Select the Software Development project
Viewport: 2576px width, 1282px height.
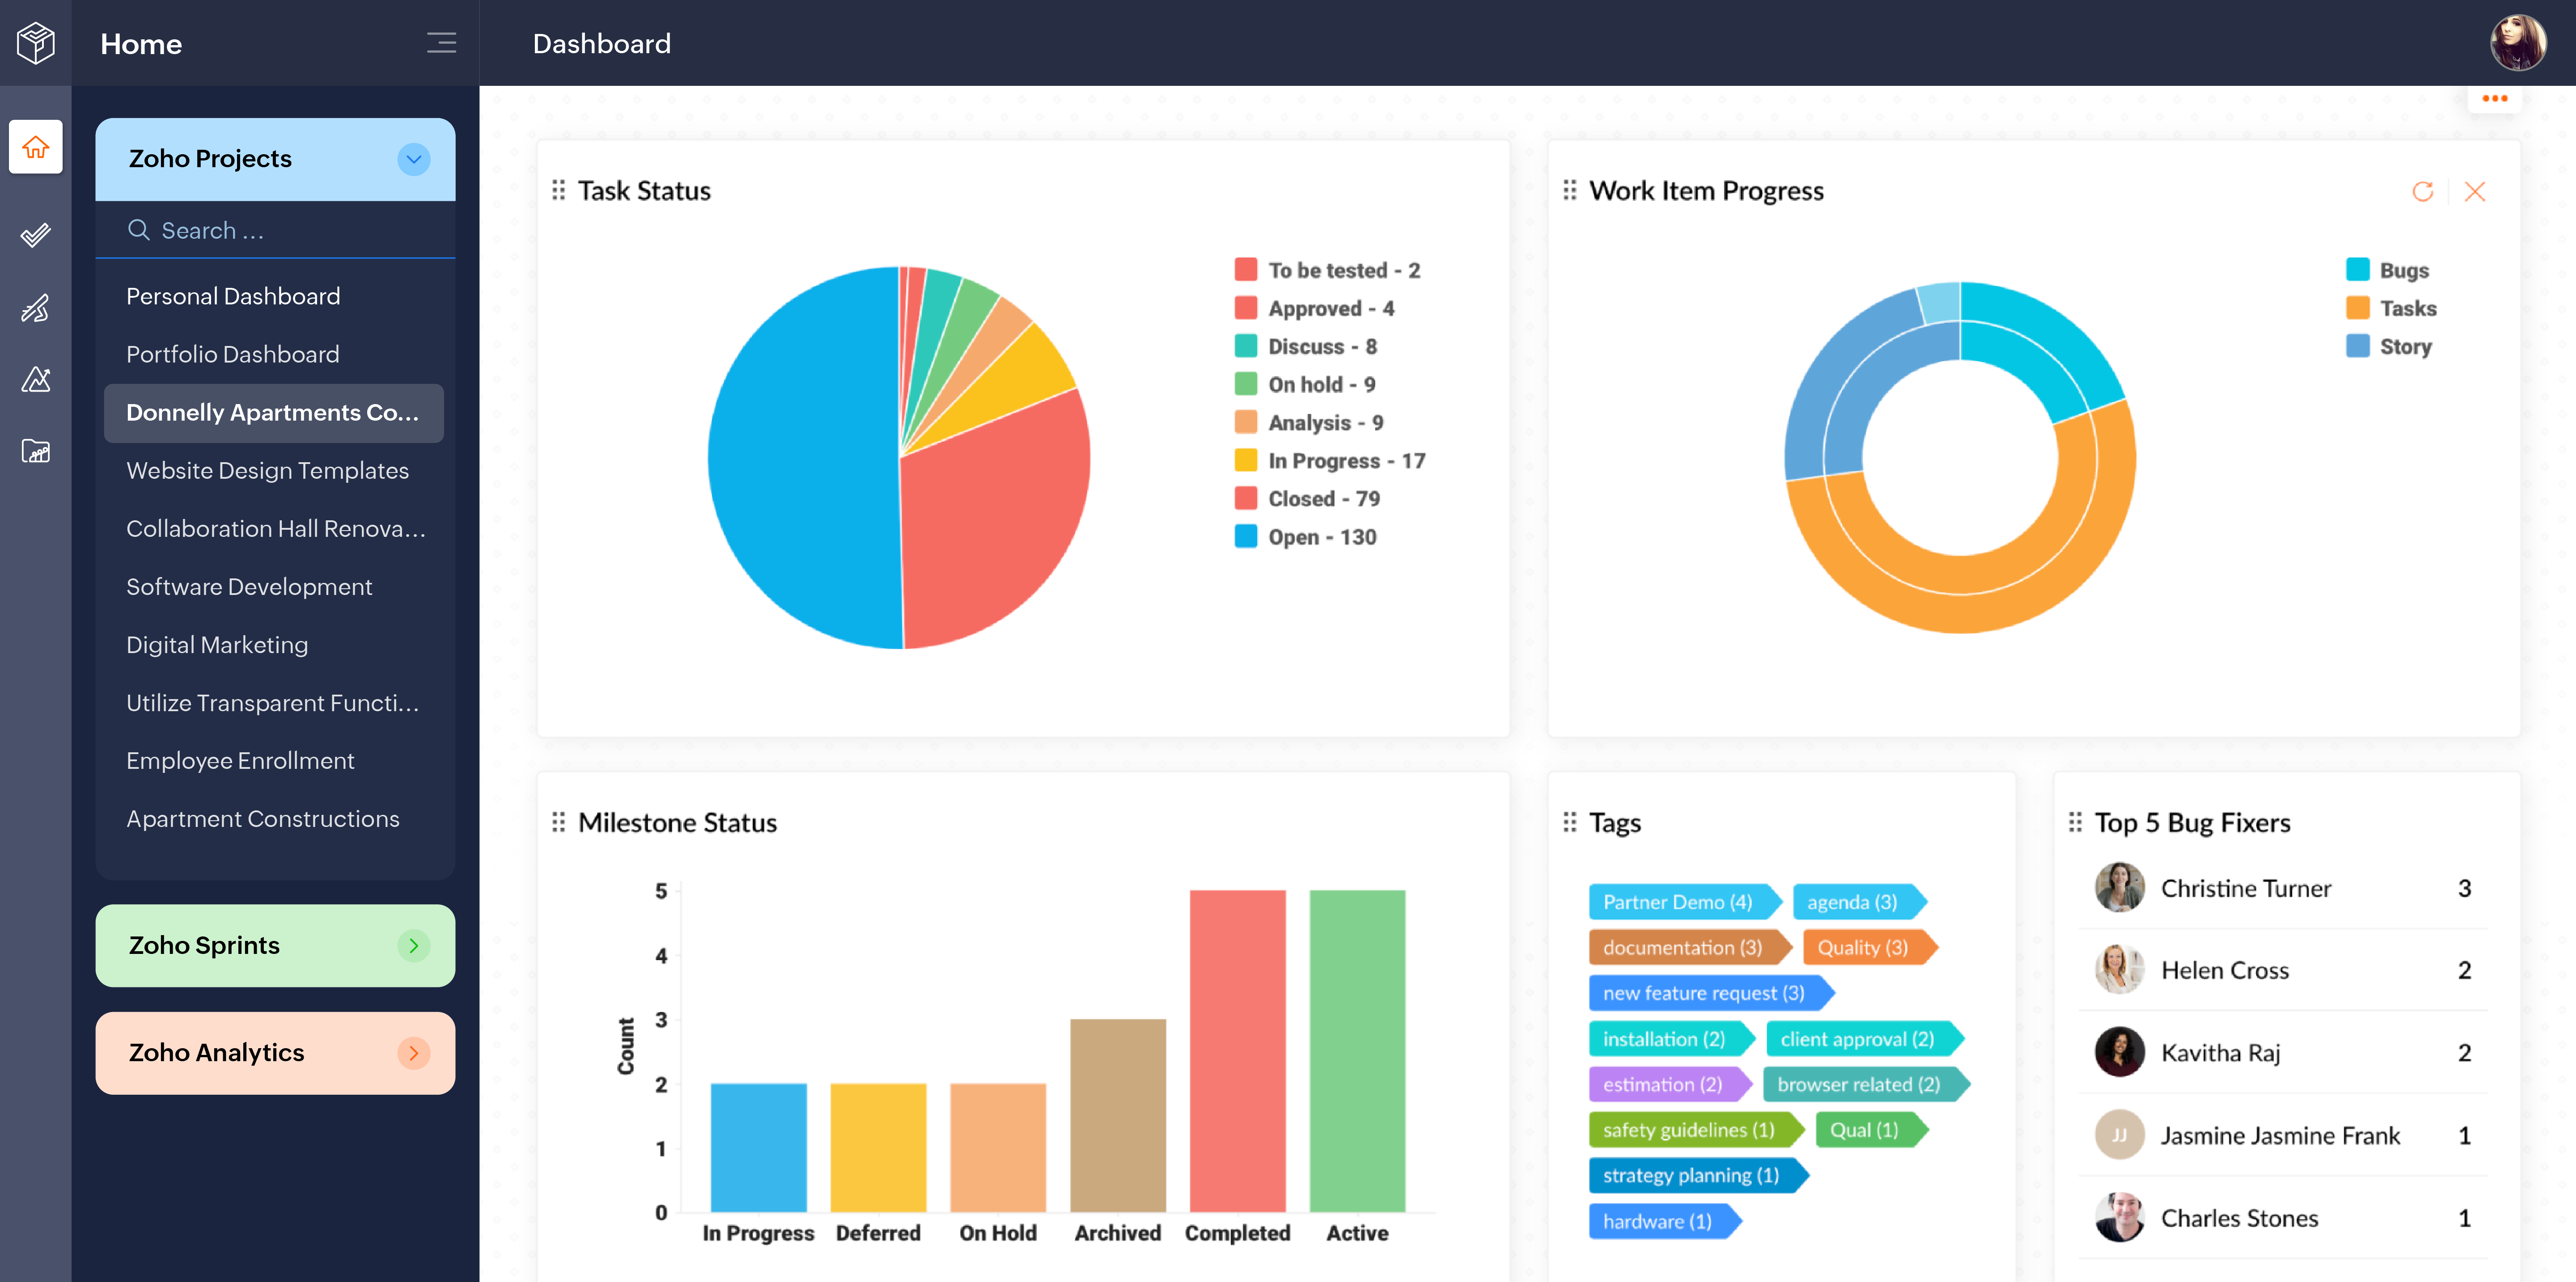pos(249,586)
